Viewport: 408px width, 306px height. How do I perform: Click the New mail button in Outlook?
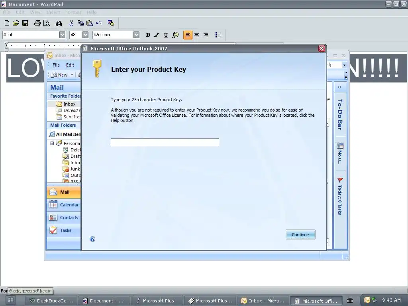click(x=59, y=75)
